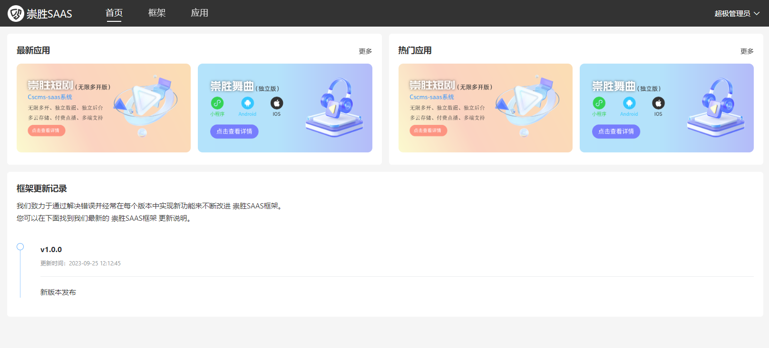Click play-button illustration in 热门应用 崇胜短剧 banner

(x=526, y=102)
